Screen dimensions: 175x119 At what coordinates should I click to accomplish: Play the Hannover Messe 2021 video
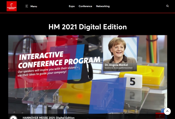[13, 117]
